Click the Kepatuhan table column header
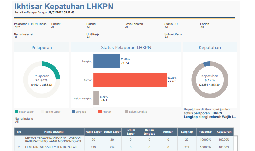This screenshot has width=255, height=151. [224, 132]
